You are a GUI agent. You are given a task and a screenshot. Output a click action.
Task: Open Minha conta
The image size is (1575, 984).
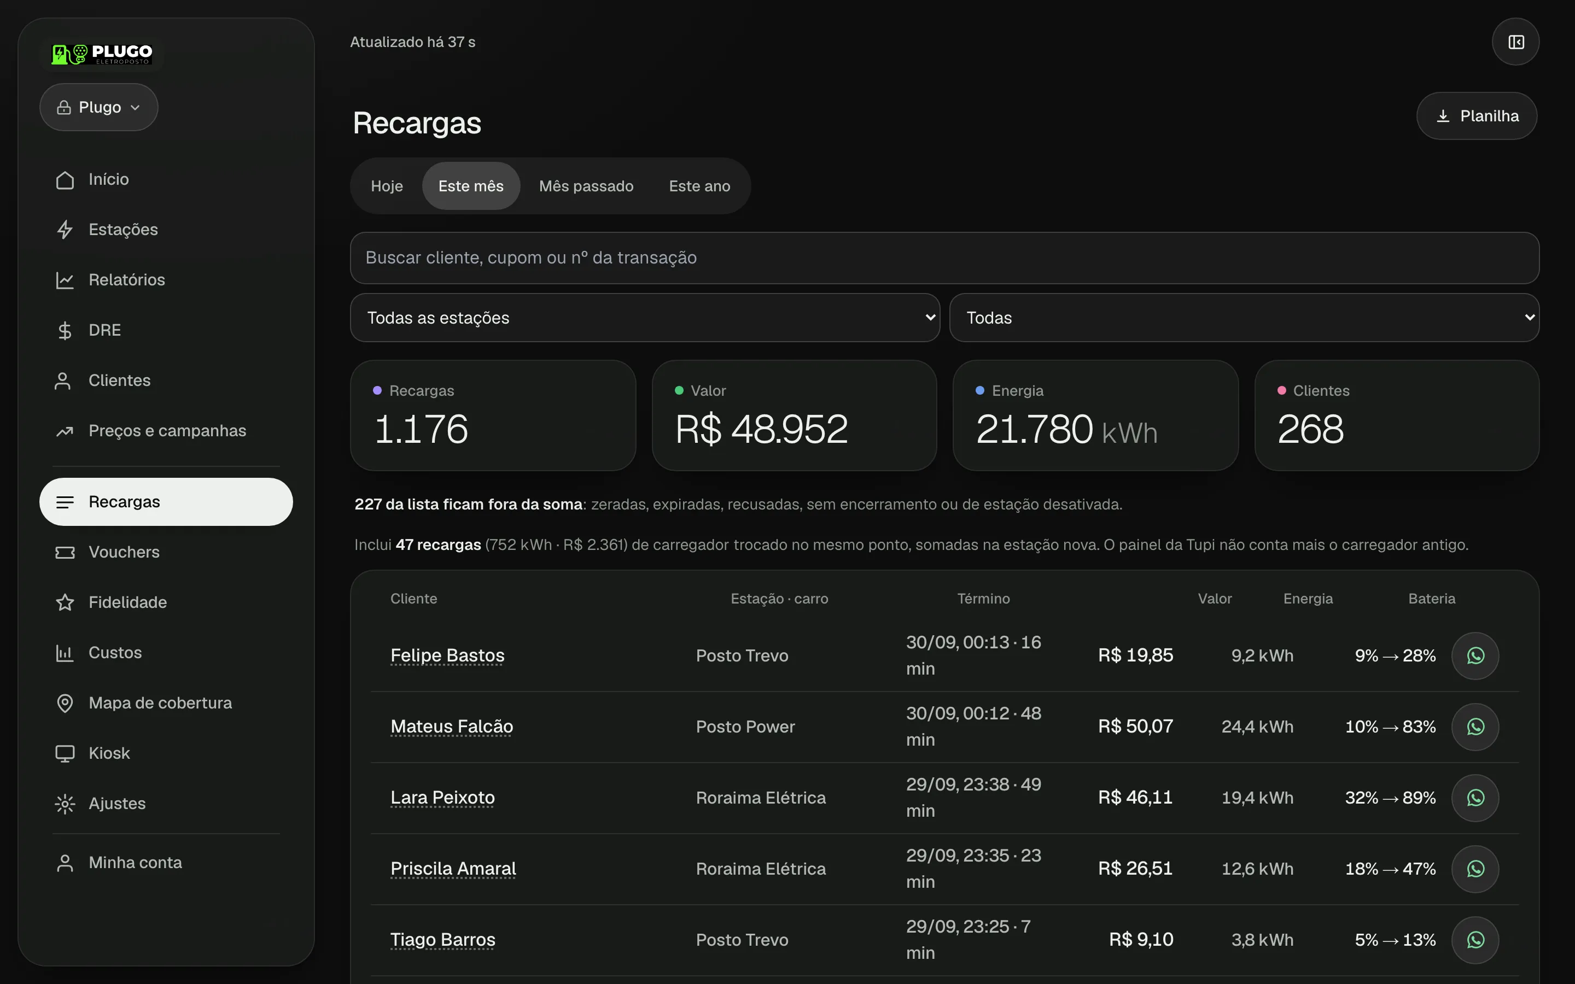click(x=166, y=862)
